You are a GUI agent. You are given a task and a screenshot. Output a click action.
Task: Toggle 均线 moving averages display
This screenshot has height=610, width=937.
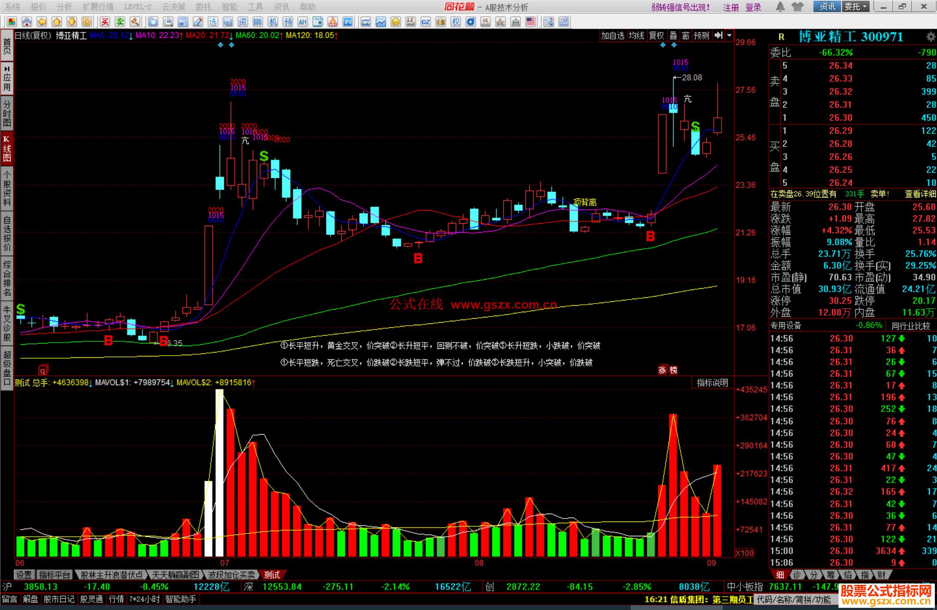636,36
